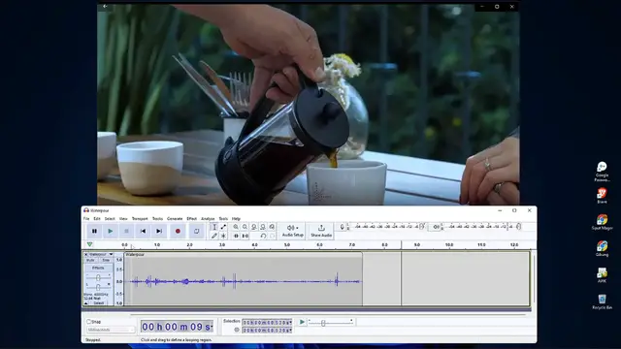Screen dimensions: 621x349
Task: Open the Audio Setup dropdown
Action: [x=293, y=231]
